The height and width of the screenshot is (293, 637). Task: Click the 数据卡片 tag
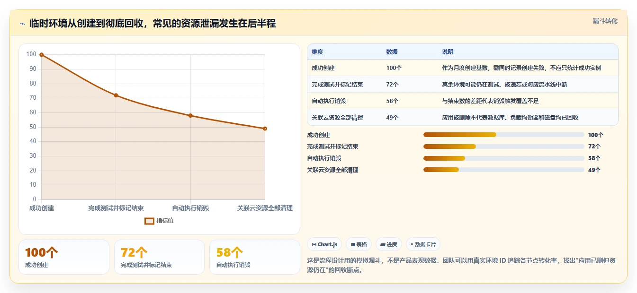423,244
